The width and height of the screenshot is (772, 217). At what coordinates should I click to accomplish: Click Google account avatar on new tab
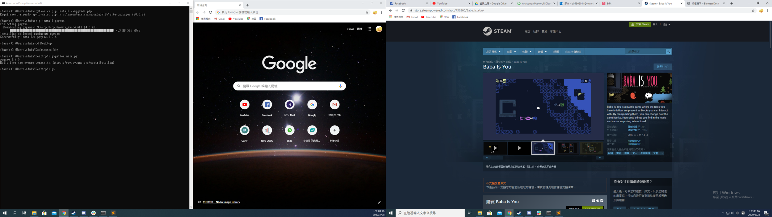[379, 29]
